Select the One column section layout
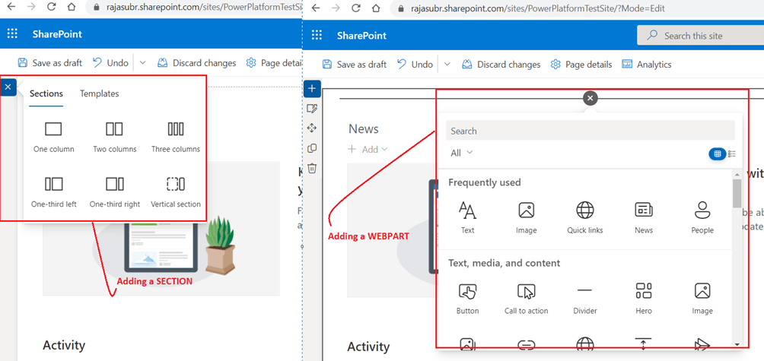The image size is (764, 361). coord(53,137)
